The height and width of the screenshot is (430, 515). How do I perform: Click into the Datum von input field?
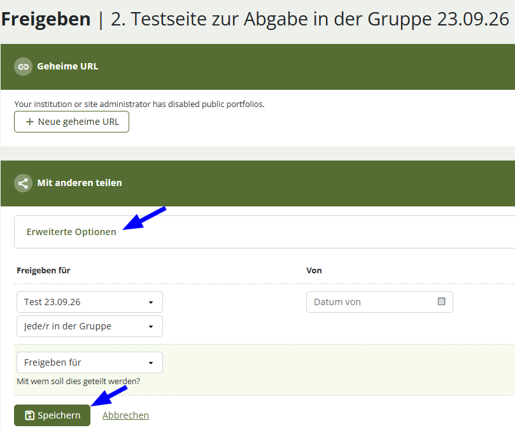[x=379, y=302]
